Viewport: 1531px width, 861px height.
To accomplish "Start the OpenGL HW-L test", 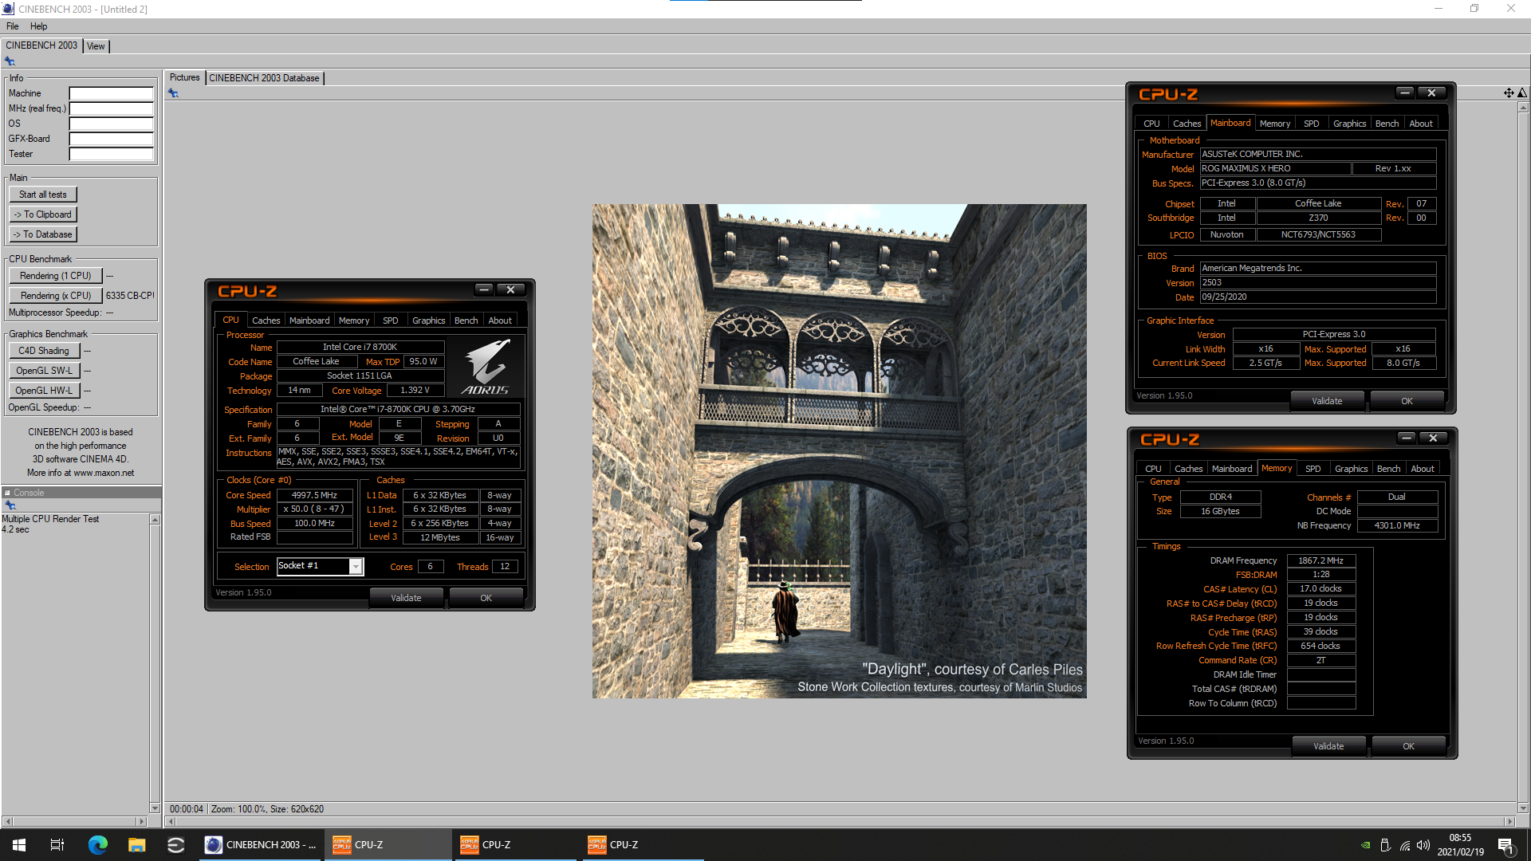I will click(44, 391).
